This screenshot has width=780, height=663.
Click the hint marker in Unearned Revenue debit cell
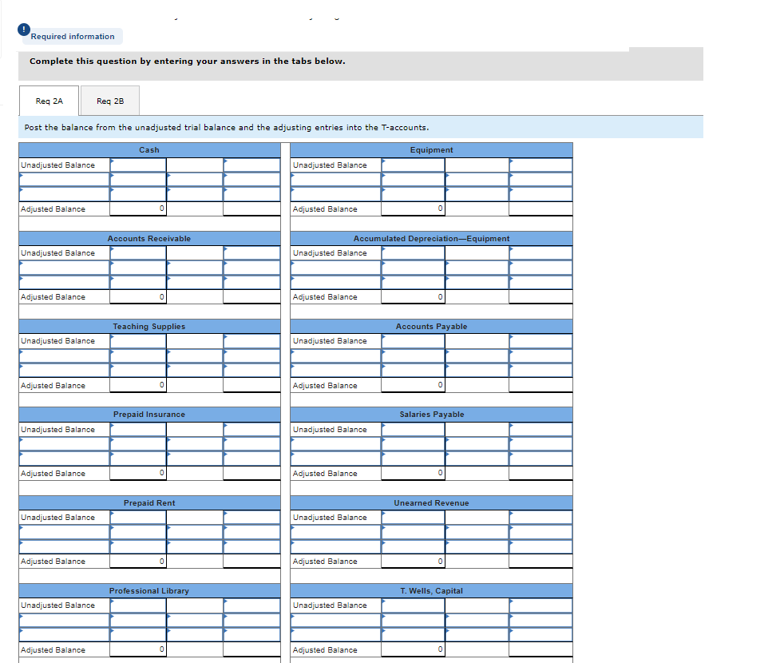point(385,512)
